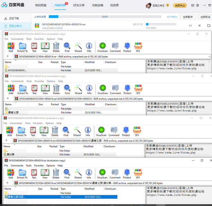Open 好友分享 tab in Baidu Netdisk
Viewport: 212px width, 206px height.
pyautogui.click(x=79, y=5)
